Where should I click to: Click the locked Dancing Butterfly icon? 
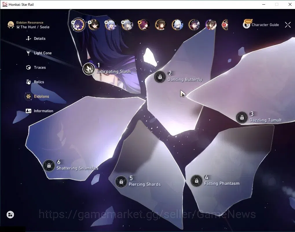(160, 77)
